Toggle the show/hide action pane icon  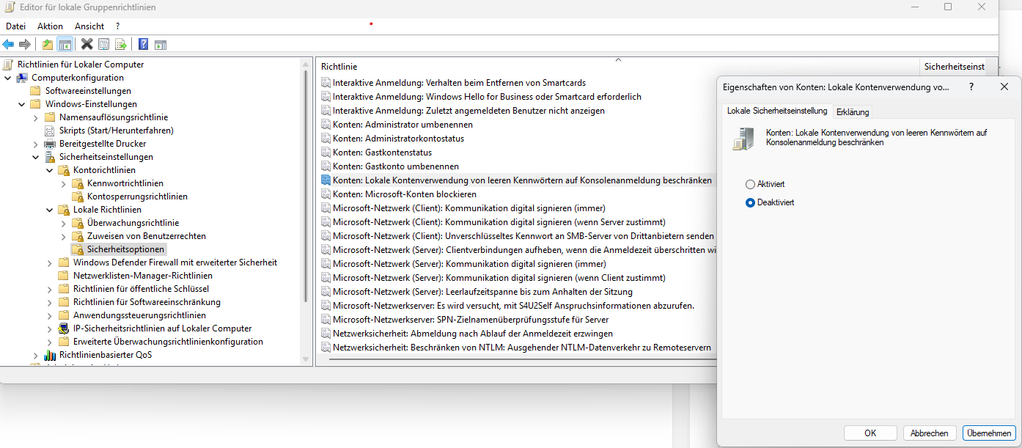coord(161,44)
